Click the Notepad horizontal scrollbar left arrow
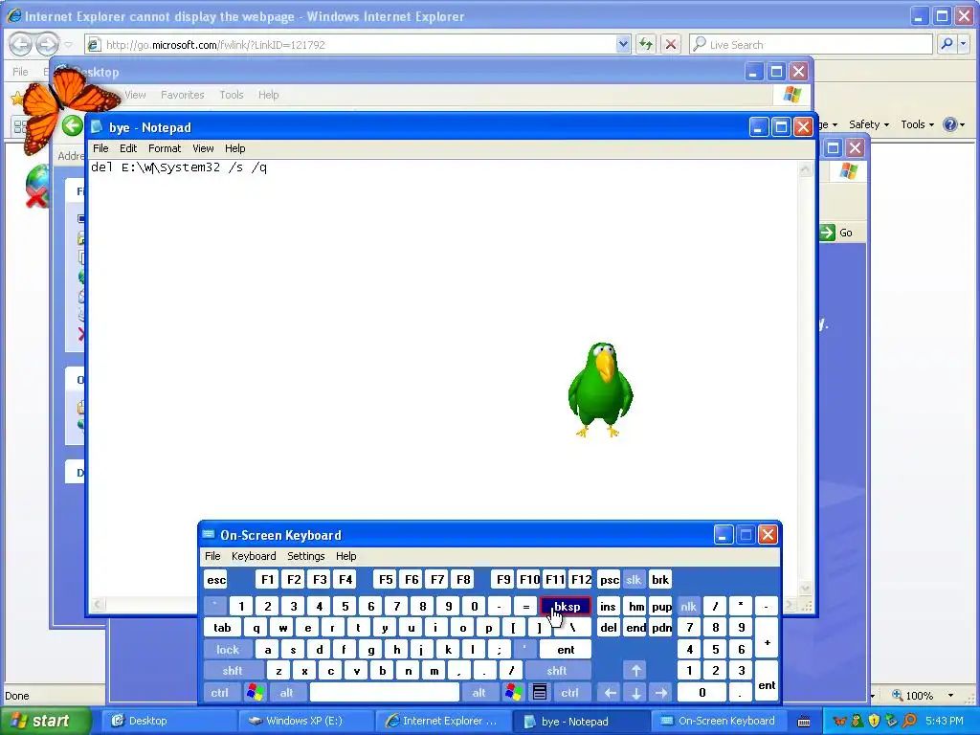980x735 pixels. [x=98, y=605]
